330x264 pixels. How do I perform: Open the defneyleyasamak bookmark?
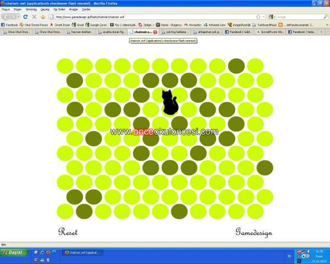point(296,25)
